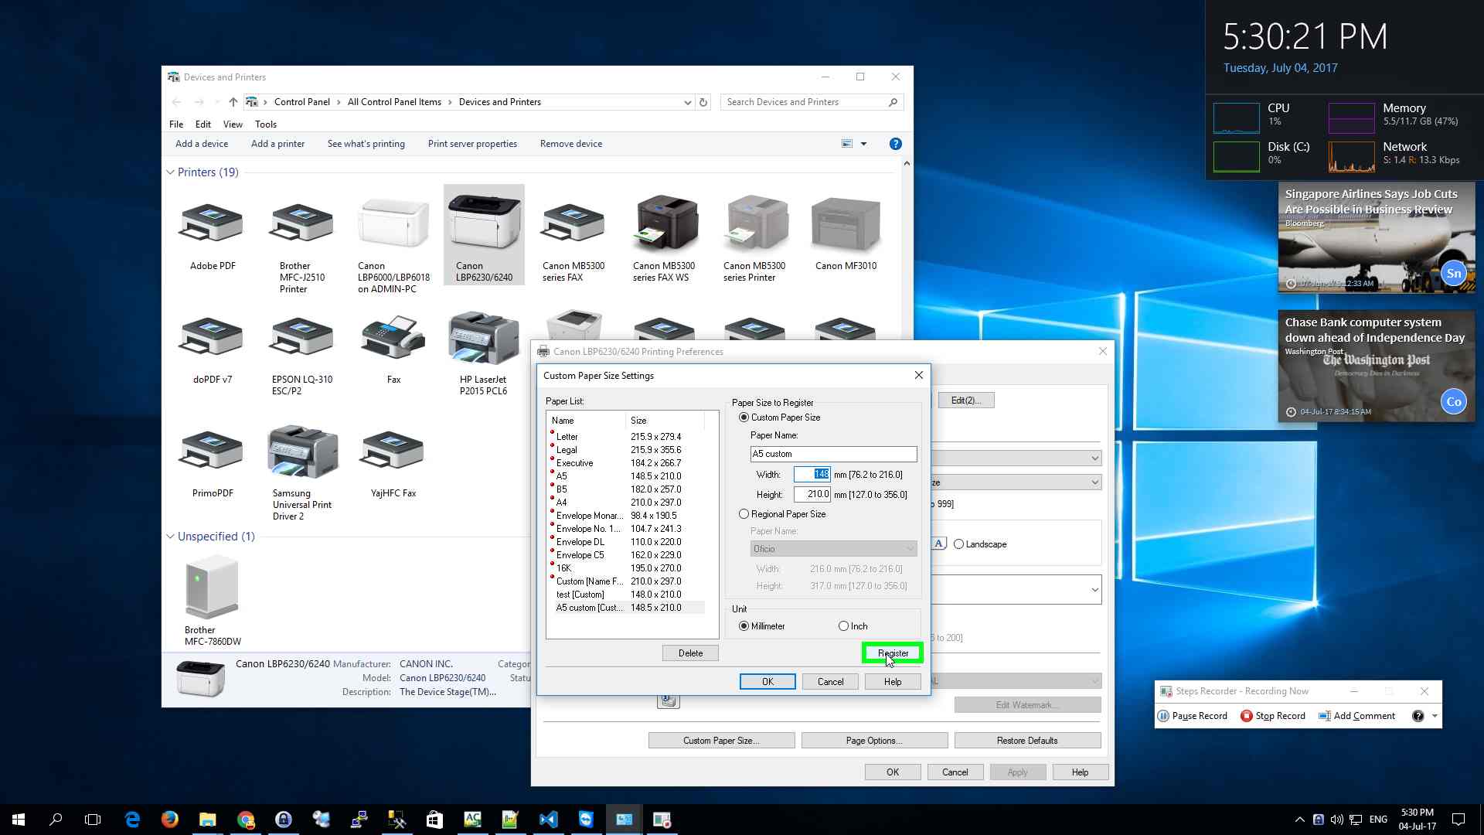Screen dimensions: 1484x835
Task: Click Stop Record in Steps Recorder
Action: (x=1273, y=716)
